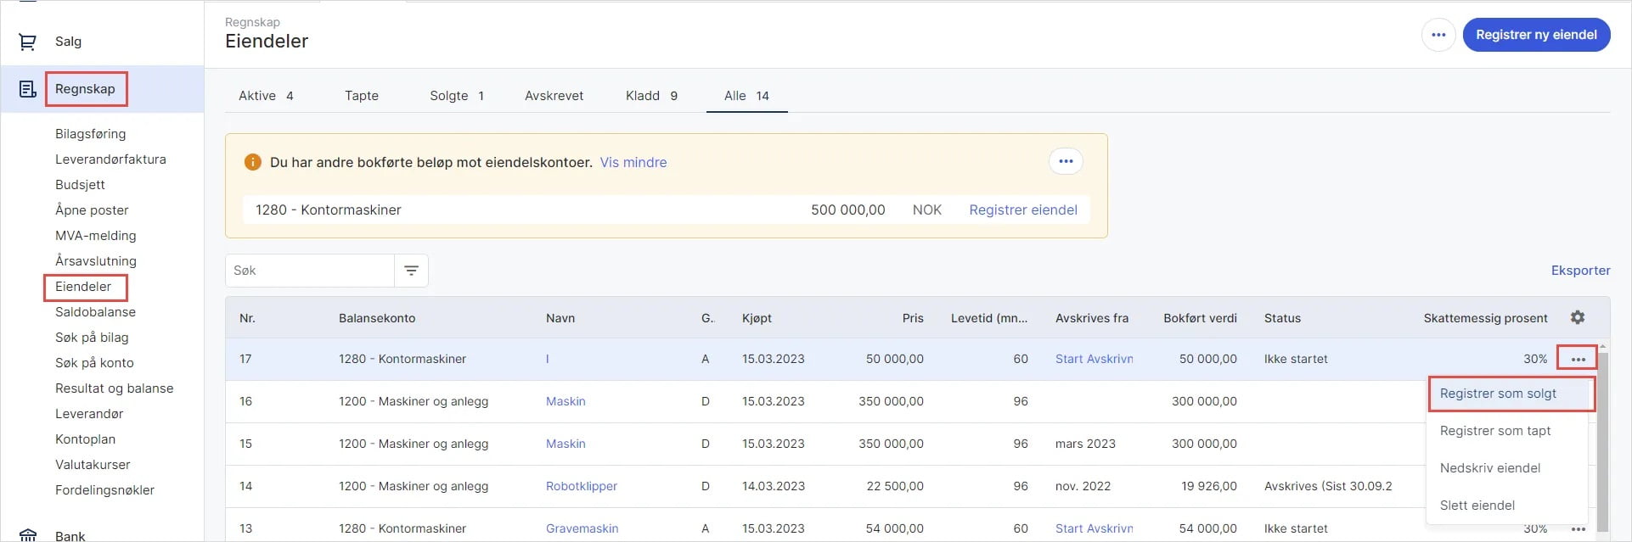Open table column settings gear icon

click(1577, 317)
